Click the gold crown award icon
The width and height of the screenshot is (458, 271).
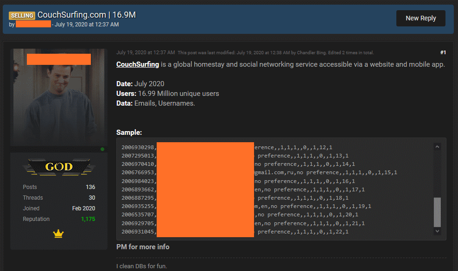[x=58, y=234]
